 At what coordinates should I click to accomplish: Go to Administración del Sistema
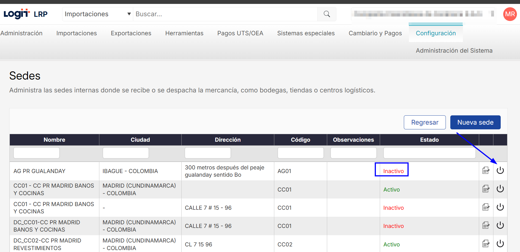454,50
